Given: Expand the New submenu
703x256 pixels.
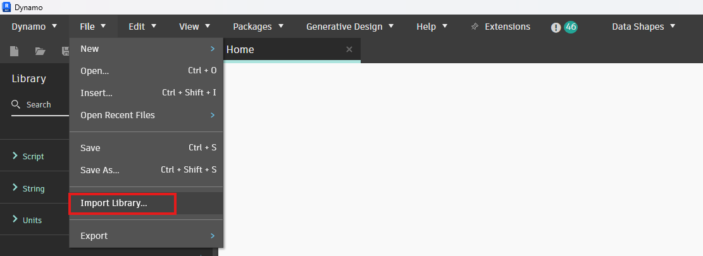Looking at the screenshot, I should pos(147,49).
